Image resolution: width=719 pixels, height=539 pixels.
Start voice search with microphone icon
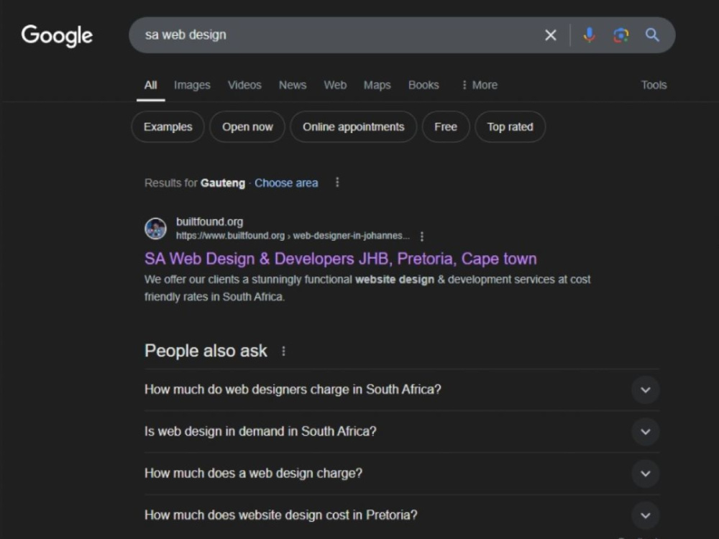point(590,34)
